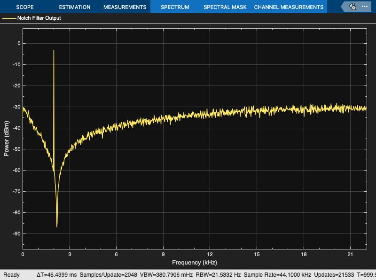Click the Samples/Update=2048 status entry
376x280 pixels.
108,275
